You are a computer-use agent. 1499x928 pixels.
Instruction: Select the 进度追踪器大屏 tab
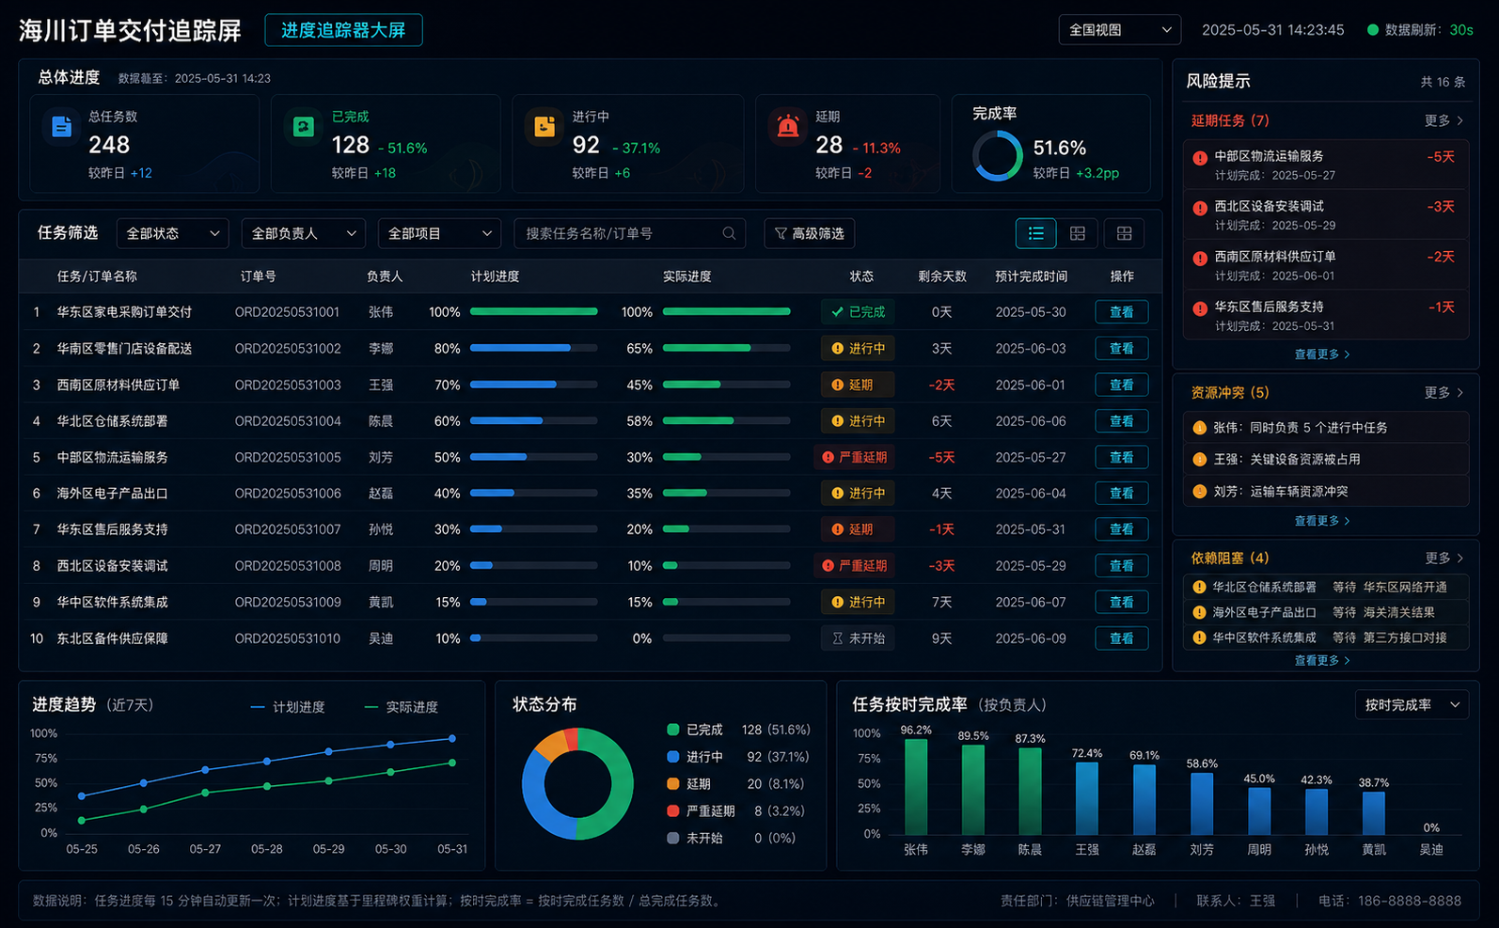343,30
